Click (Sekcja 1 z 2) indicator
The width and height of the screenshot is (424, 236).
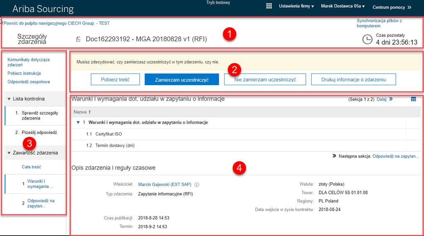pos(361,99)
